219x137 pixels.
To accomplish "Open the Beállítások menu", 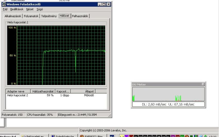I will tap(17, 9).
